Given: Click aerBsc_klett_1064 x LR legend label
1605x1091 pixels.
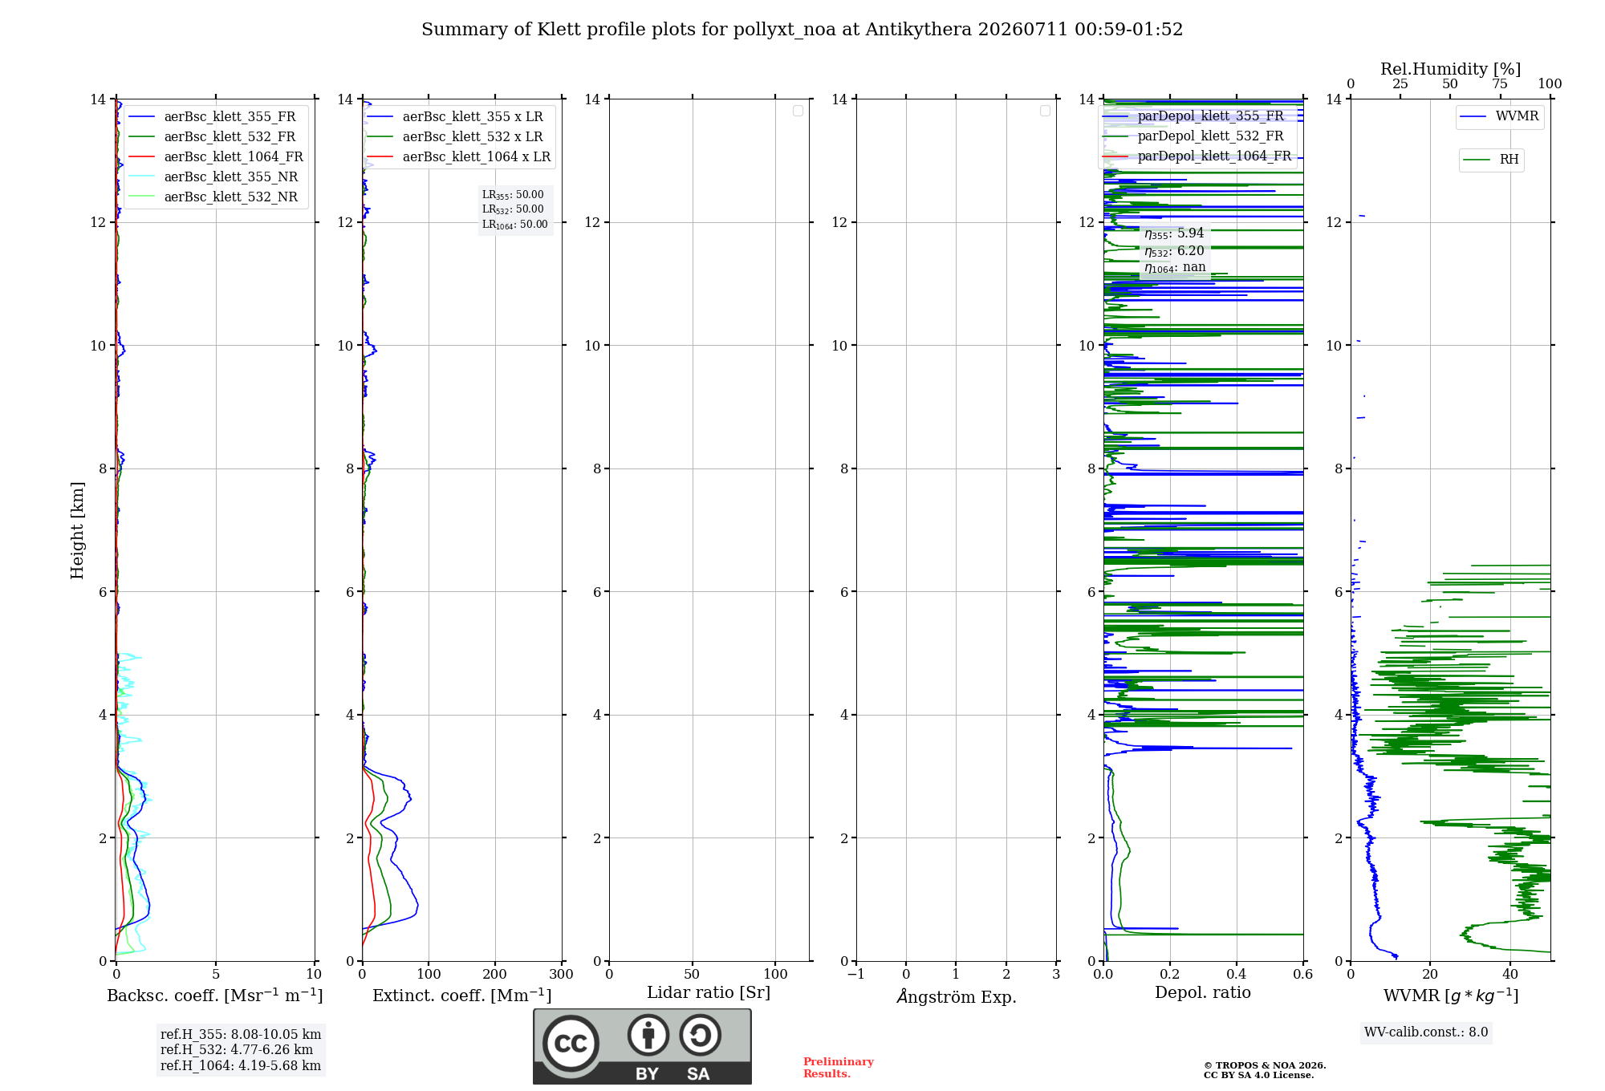Looking at the screenshot, I should pos(477,156).
